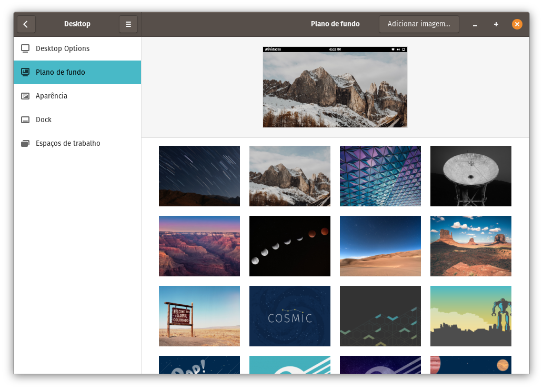The height and width of the screenshot is (389, 543).
Task: Open the hamburger menu in the header
Action: [128, 24]
